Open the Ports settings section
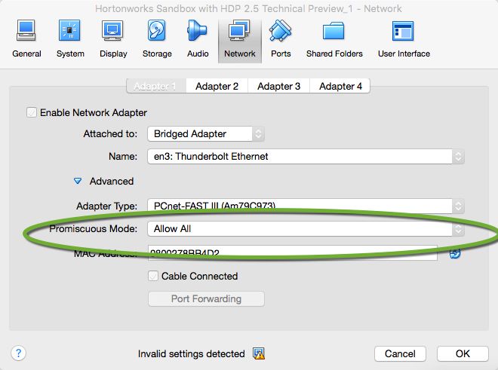 click(281, 40)
